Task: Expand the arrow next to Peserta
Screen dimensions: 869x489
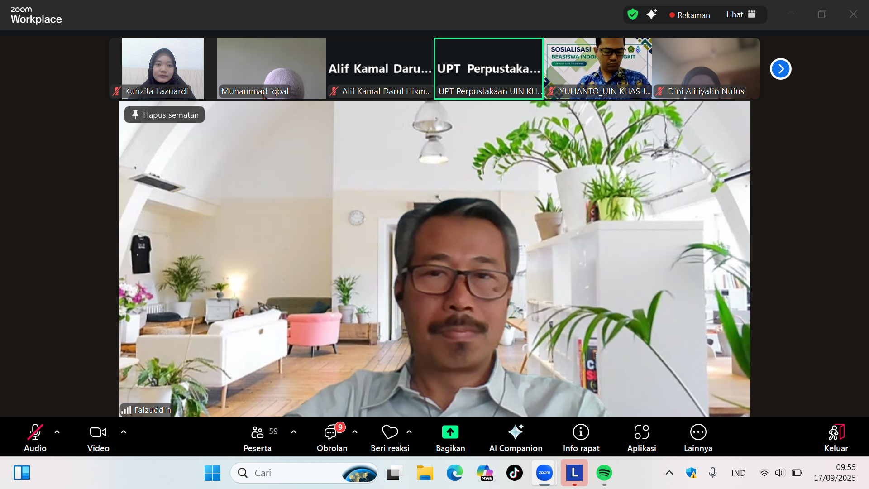Action: [294, 432]
